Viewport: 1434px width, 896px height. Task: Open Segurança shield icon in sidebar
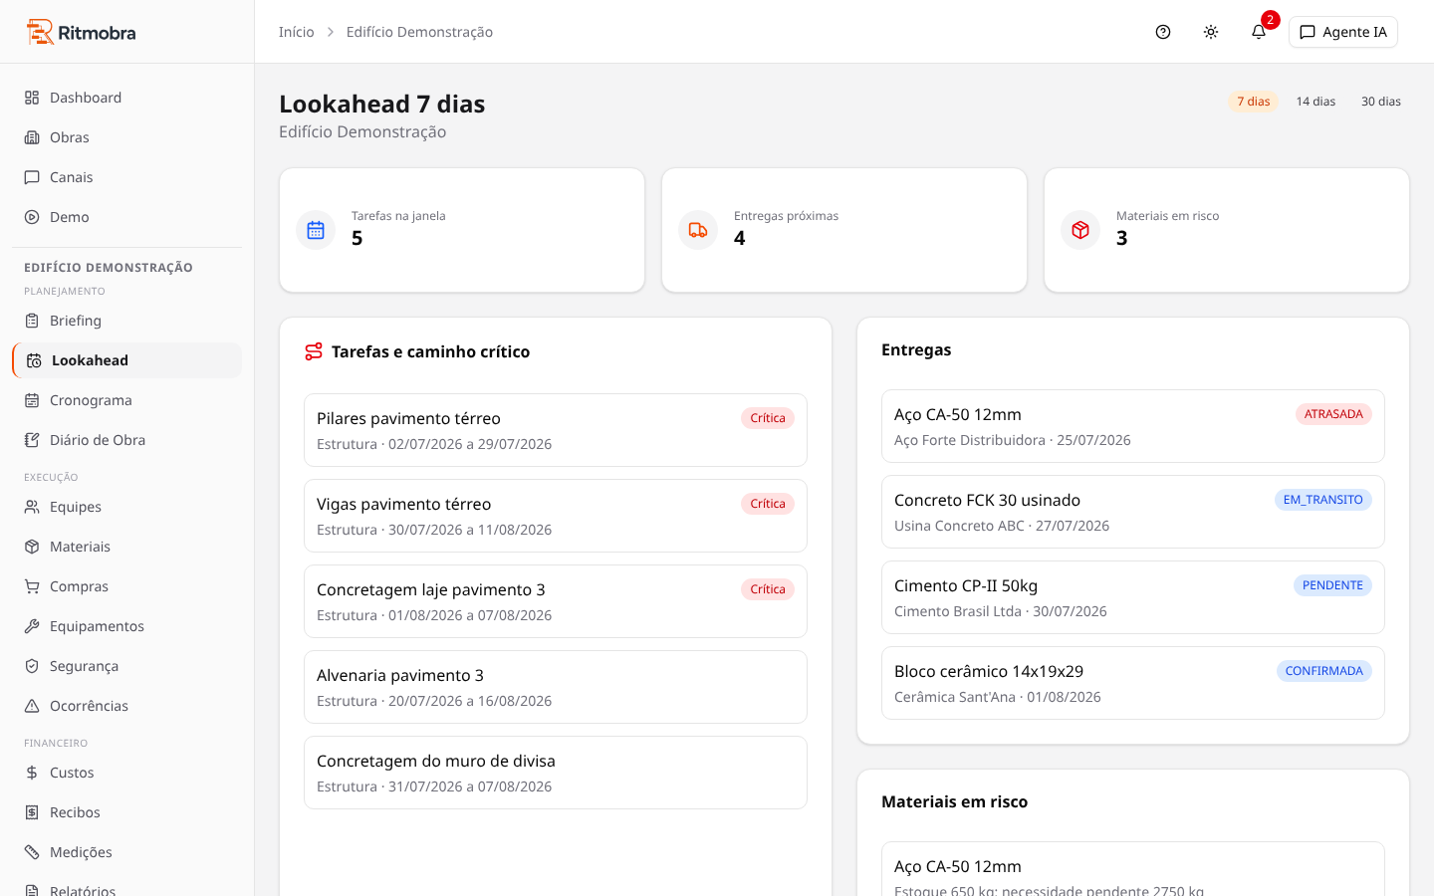[x=32, y=666]
